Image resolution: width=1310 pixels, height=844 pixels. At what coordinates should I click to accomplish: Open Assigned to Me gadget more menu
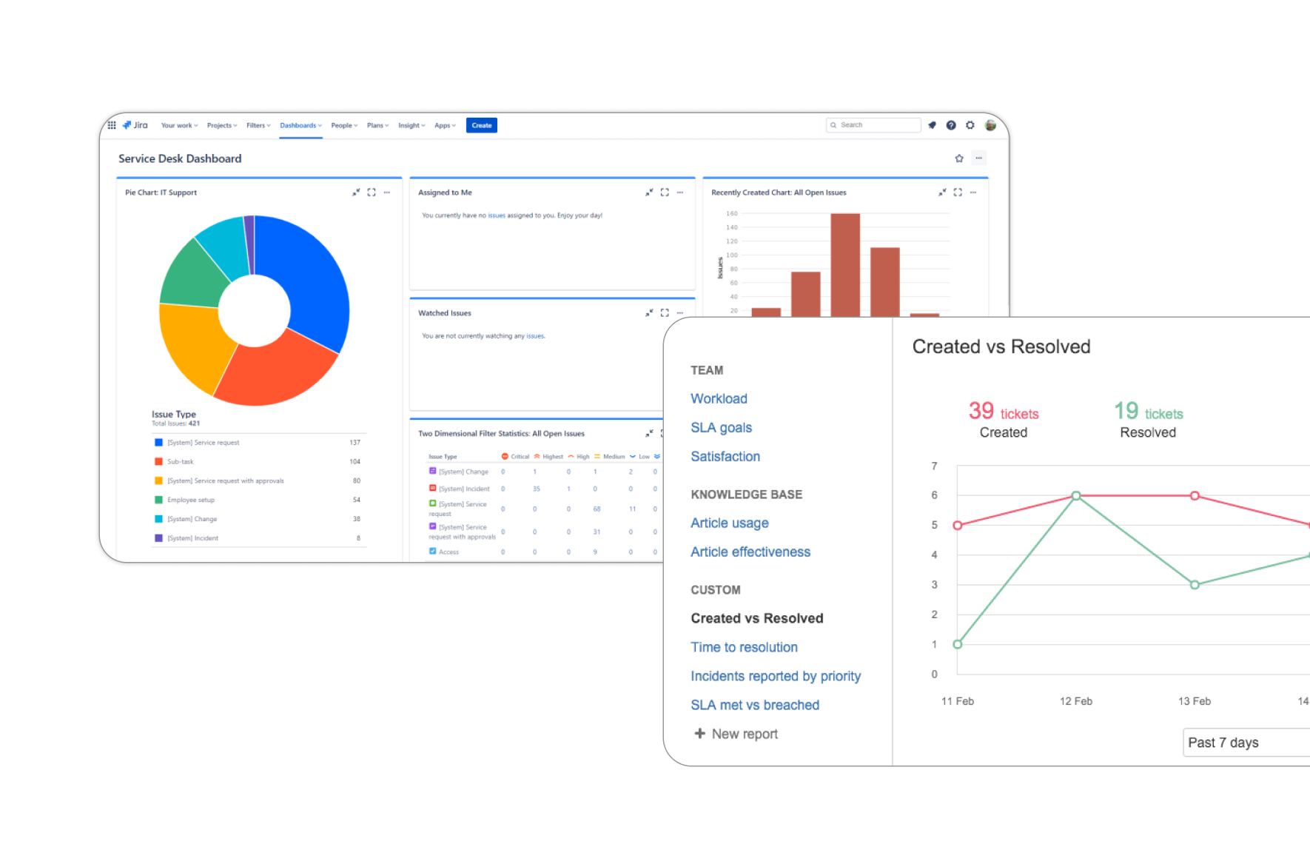[680, 192]
